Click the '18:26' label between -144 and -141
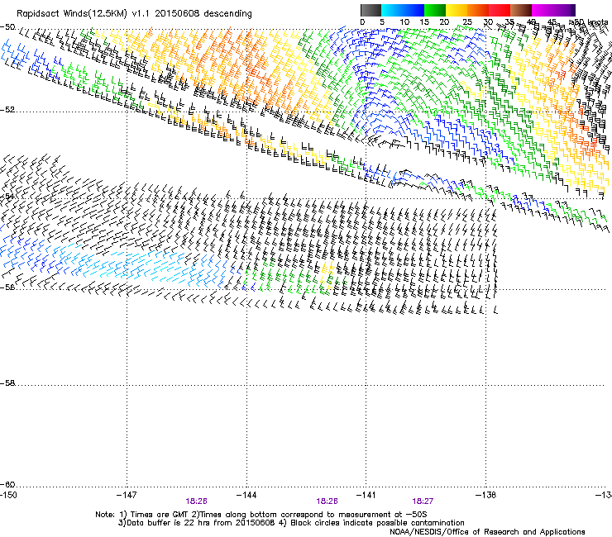612x537 pixels. click(x=327, y=501)
